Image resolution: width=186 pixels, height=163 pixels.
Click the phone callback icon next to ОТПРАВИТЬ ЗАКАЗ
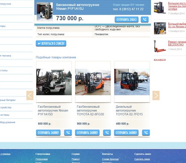(x=145, y=19)
